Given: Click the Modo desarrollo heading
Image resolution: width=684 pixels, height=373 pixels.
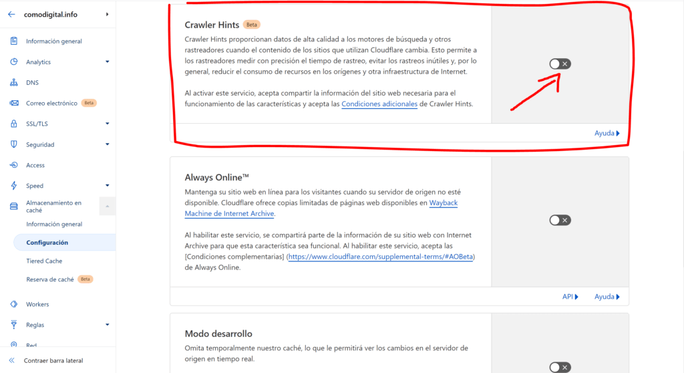Looking at the screenshot, I should (x=218, y=334).
